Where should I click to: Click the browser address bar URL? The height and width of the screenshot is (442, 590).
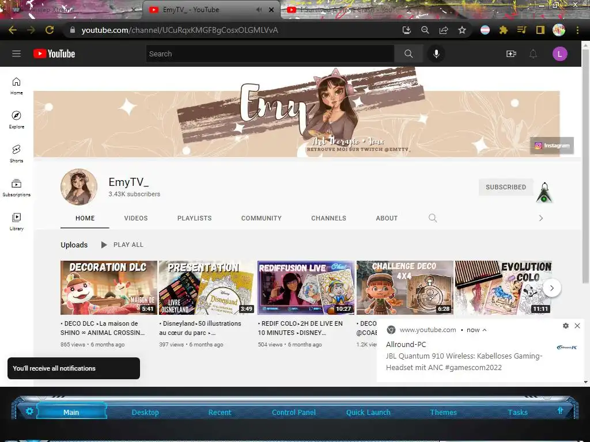pyautogui.click(x=180, y=30)
